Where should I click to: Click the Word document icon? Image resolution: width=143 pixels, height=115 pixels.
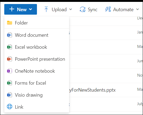click(x=10, y=35)
